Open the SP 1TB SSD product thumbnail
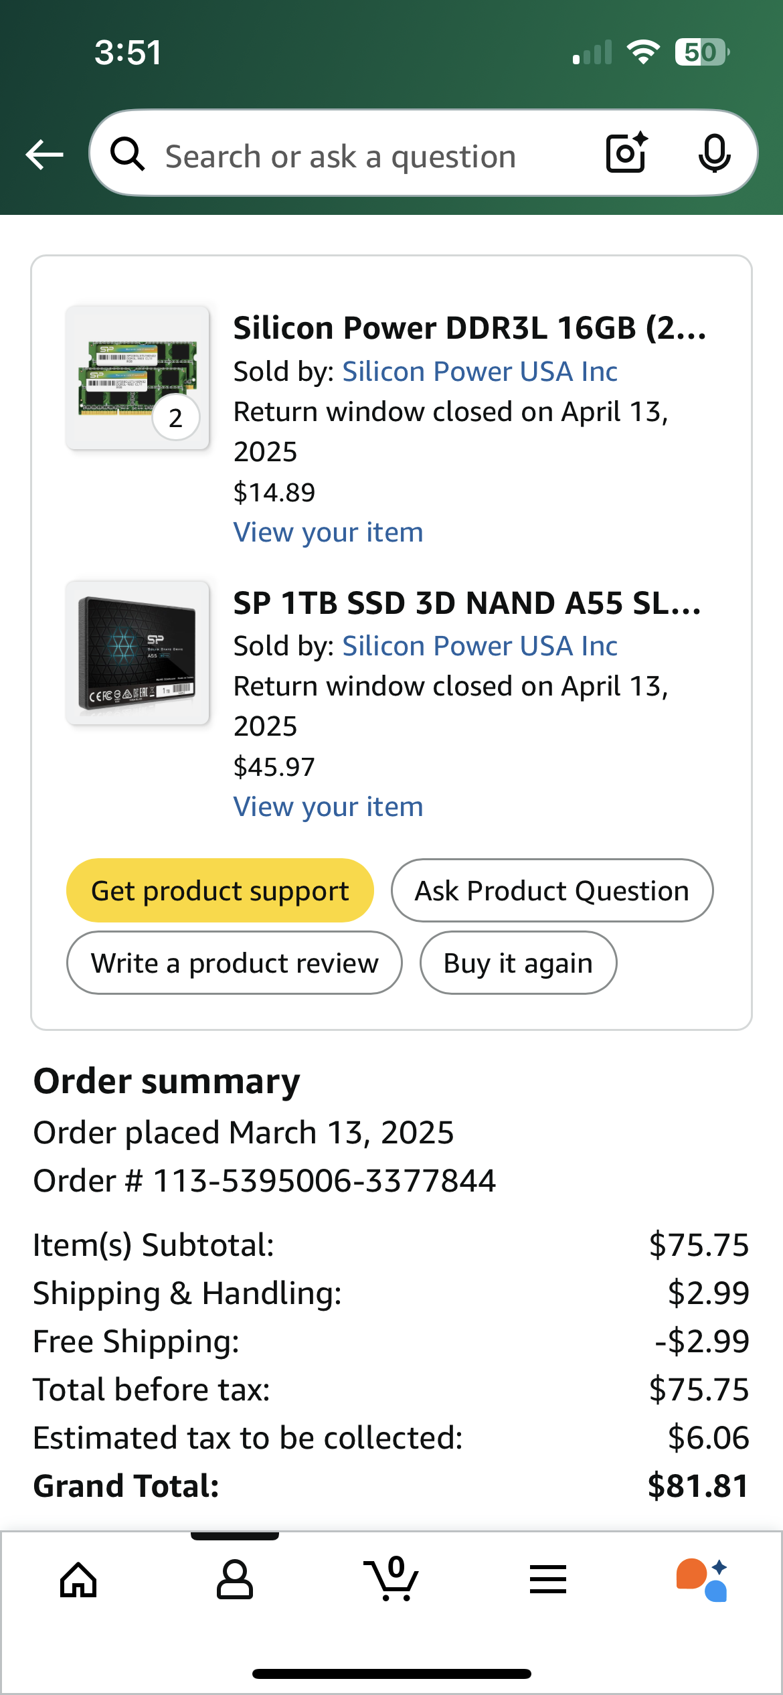The height and width of the screenshot is (1695, 783). (x=137, y=653)
